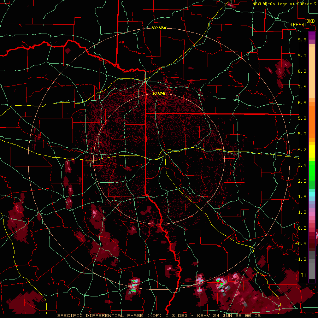Click the [PHAS] label near the legend

[299, 25]
